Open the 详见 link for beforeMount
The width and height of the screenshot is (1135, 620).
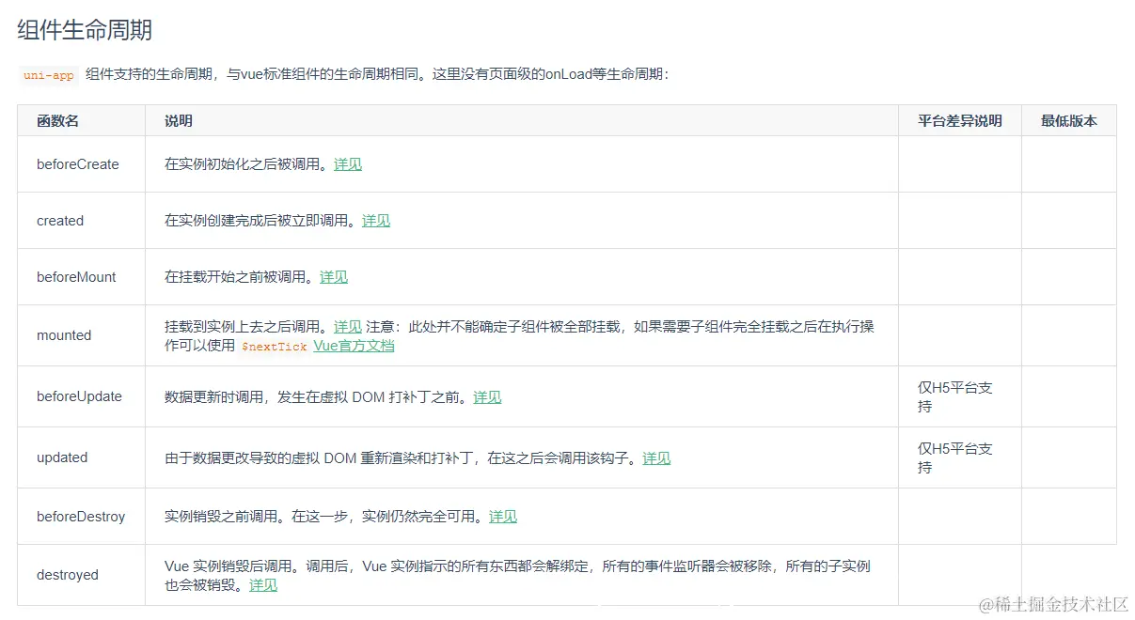click(x=332, y=276)
